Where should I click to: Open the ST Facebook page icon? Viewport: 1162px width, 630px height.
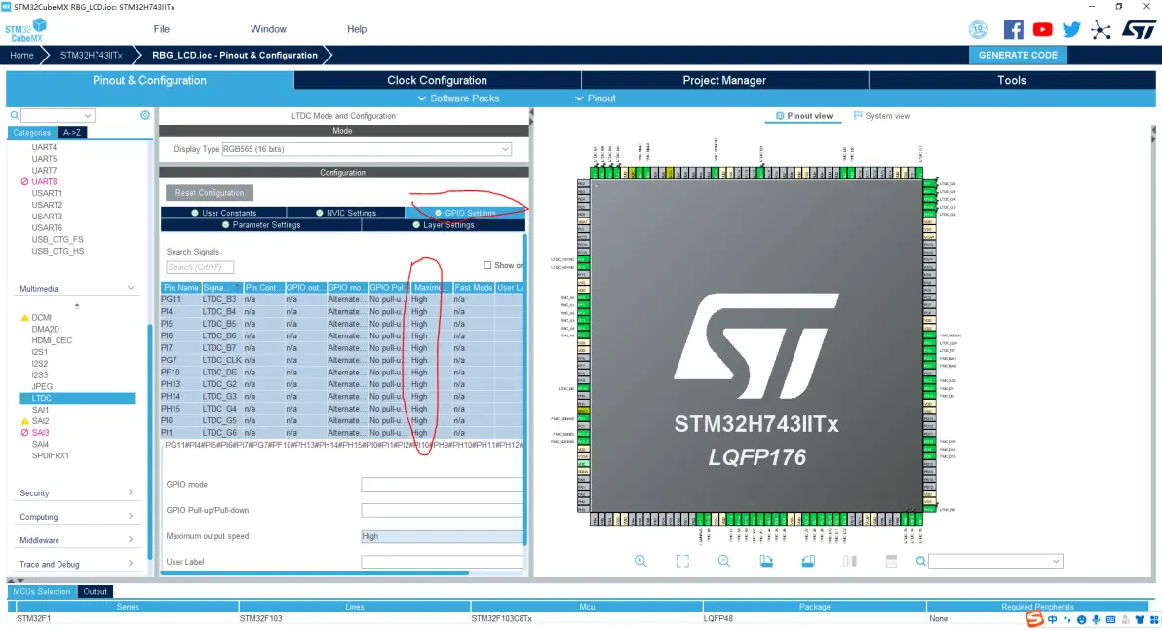pyautogui.click(x=1013, y=29)
